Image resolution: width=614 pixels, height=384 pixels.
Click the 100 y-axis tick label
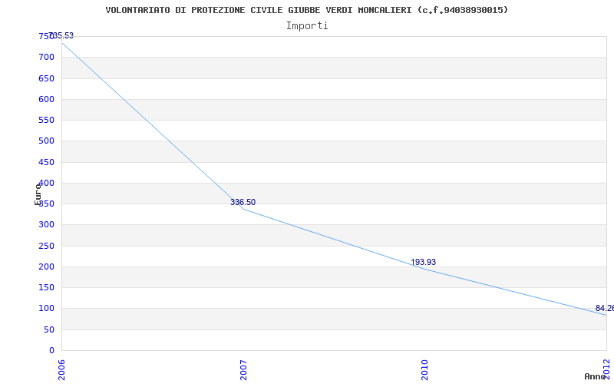(x=46, y=309)
